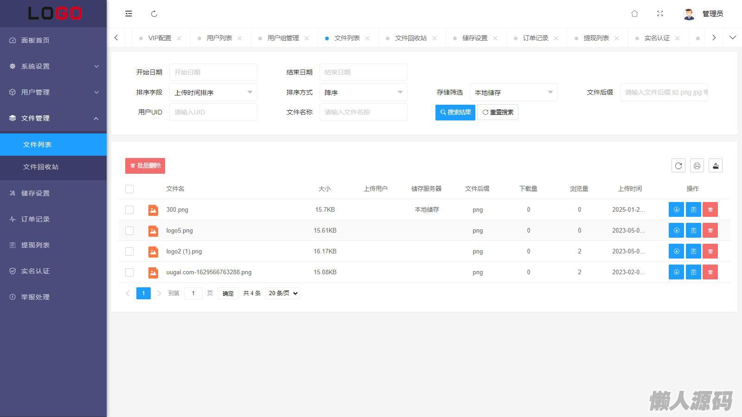Go to home via house icon
This screenshot has height=417, width=742.
click(634, 14)
